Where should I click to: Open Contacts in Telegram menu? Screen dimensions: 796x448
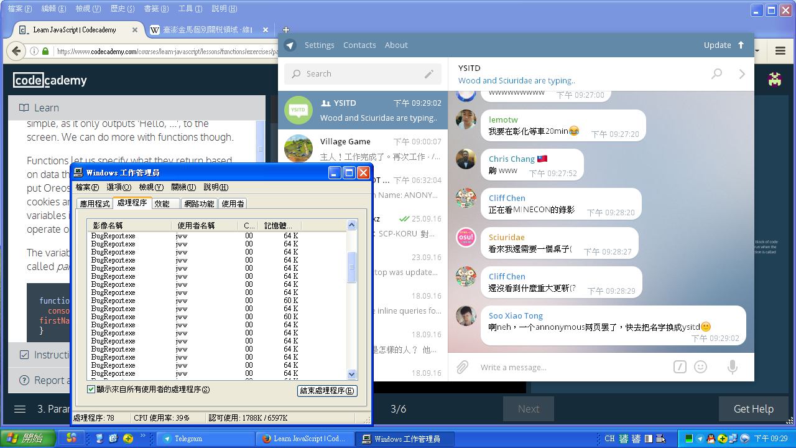point(359,45)
